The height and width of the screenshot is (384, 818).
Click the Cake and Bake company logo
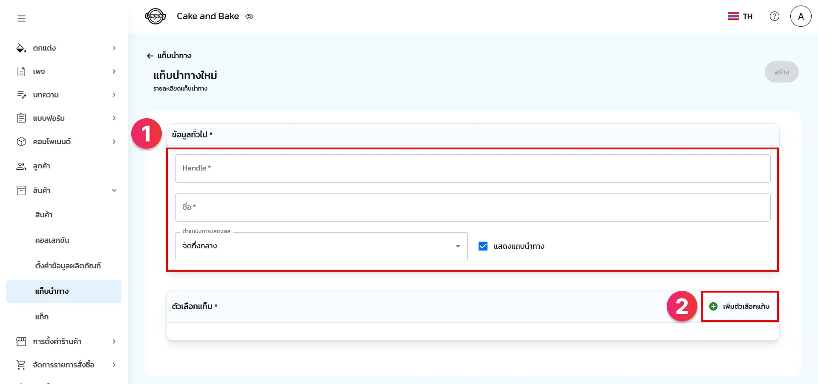click(155, 17)
